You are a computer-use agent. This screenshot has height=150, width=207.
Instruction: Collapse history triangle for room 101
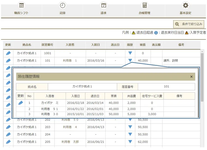point(130,60)
